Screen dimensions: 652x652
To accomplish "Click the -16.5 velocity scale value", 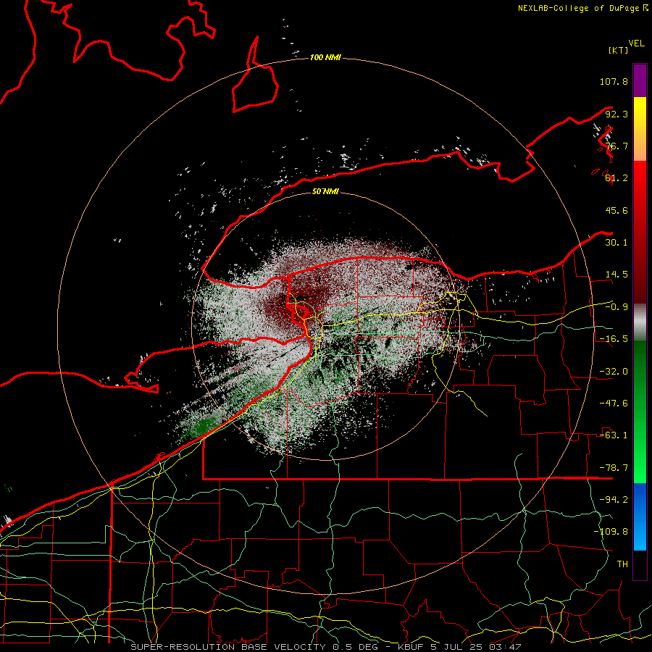I will click(x=614, y=339).
